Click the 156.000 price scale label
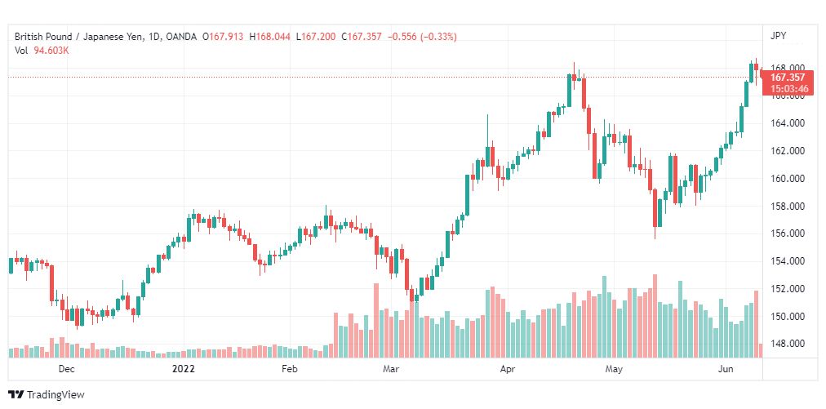Image resolution: width=826 pixels, height=409 pixels. click(787, 233)
